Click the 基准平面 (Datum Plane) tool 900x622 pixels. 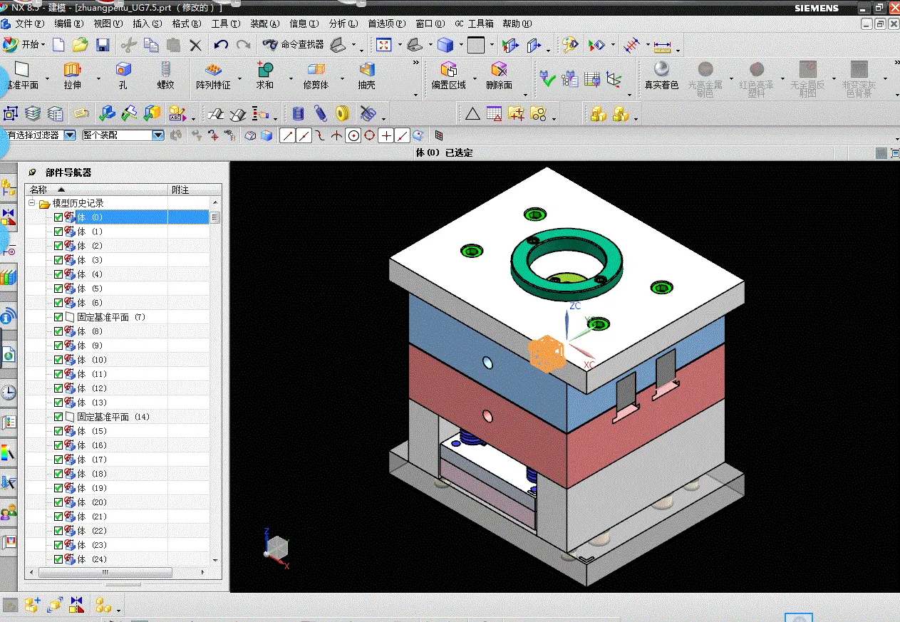click(x=22, y=76)
